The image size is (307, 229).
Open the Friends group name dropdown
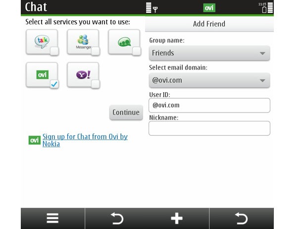pos(209,53)
